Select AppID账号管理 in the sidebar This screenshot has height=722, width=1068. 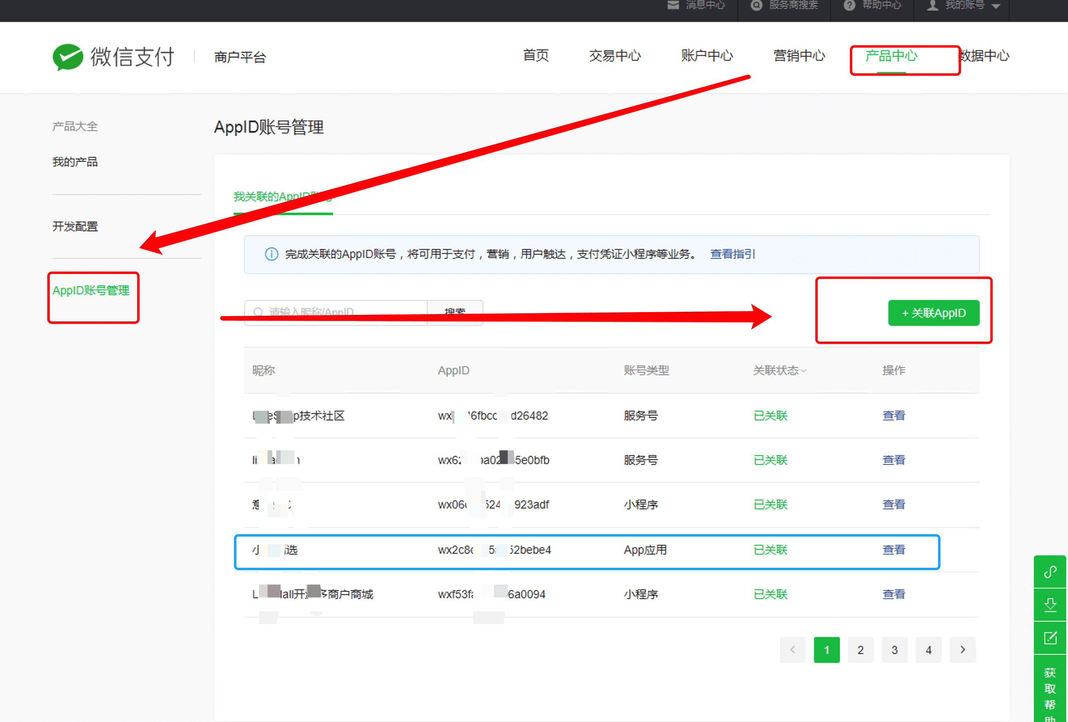click(91, 290)
